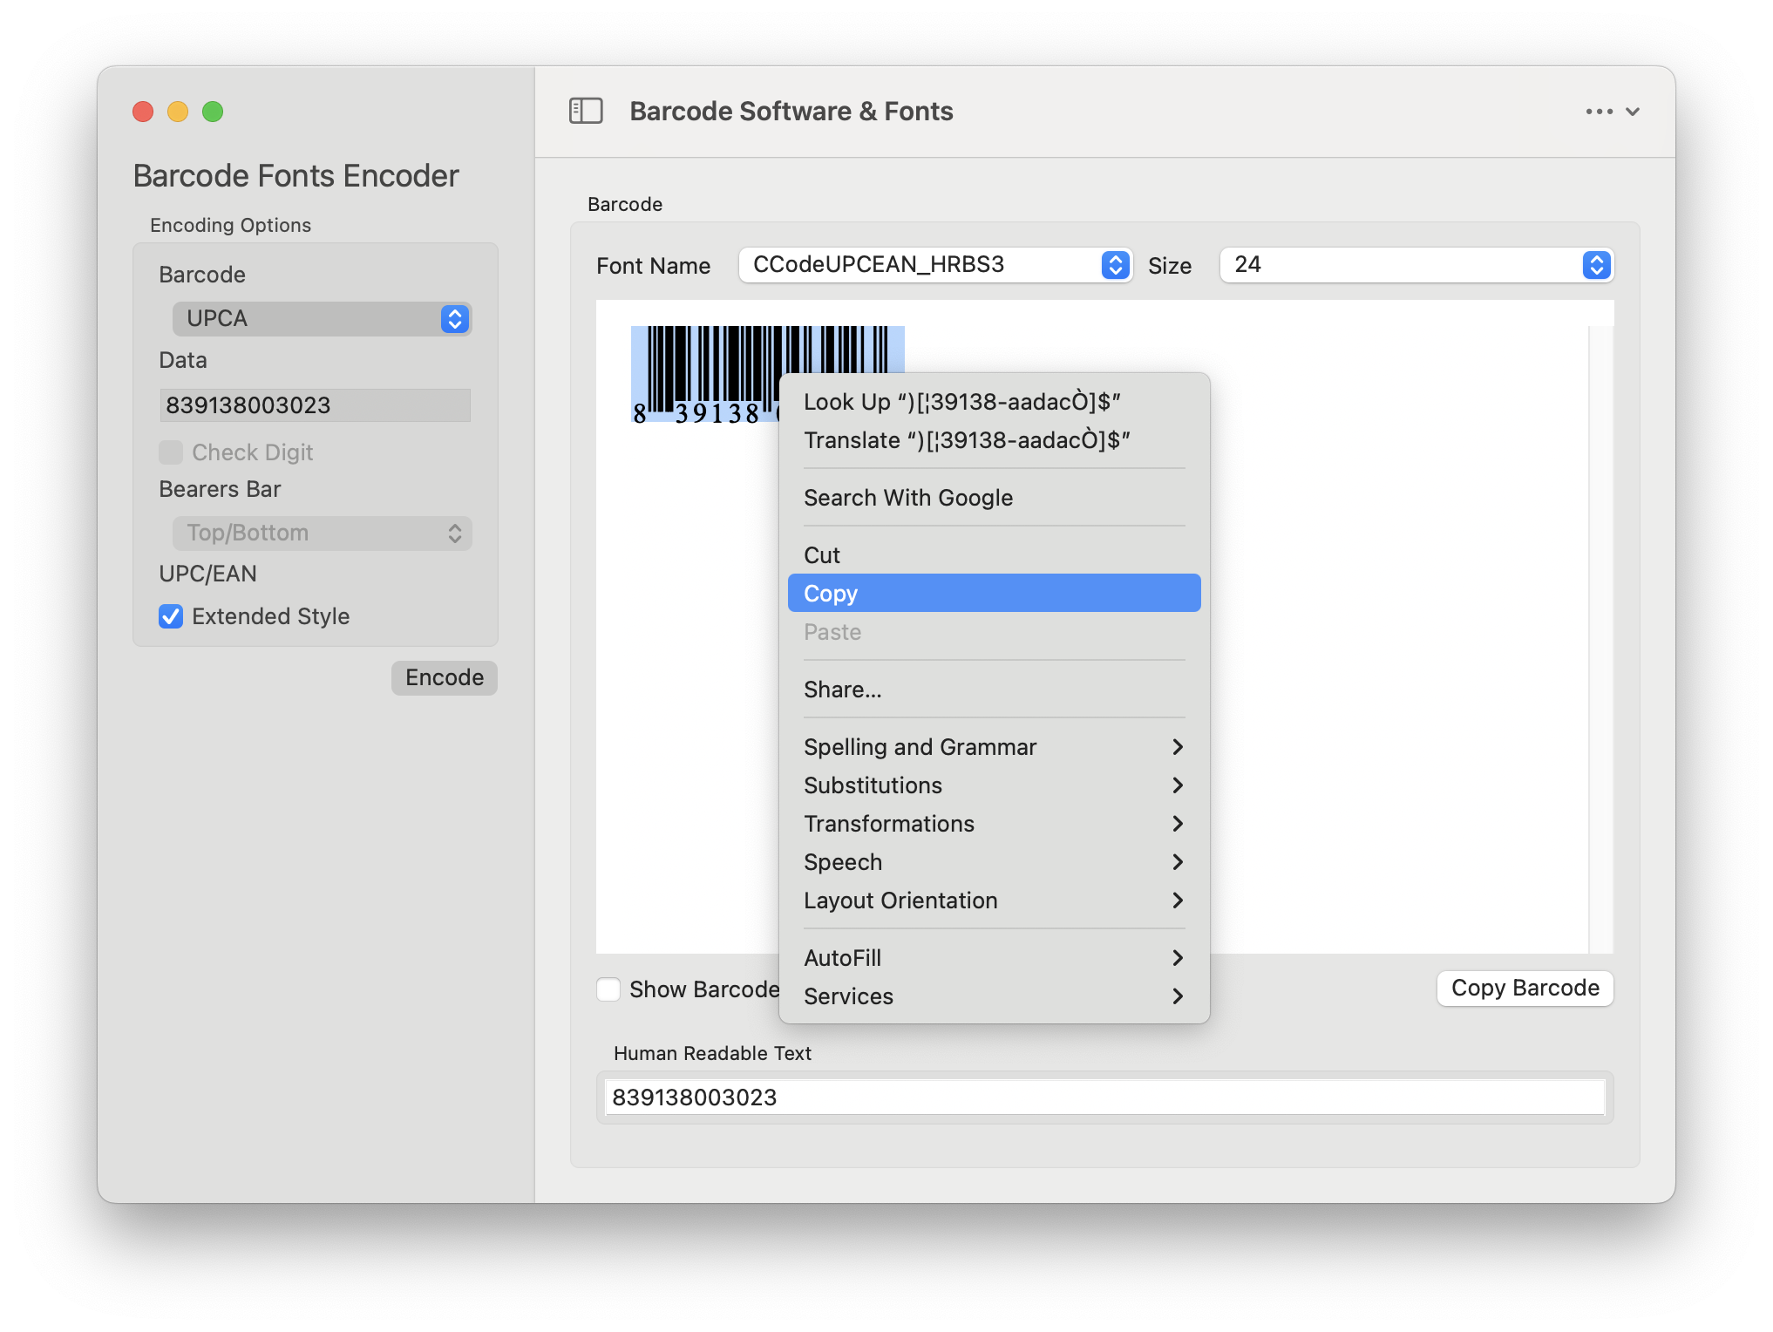1773x1332 pixels.
Task: Expand the Speech submenu
Action: click(994, 862)
